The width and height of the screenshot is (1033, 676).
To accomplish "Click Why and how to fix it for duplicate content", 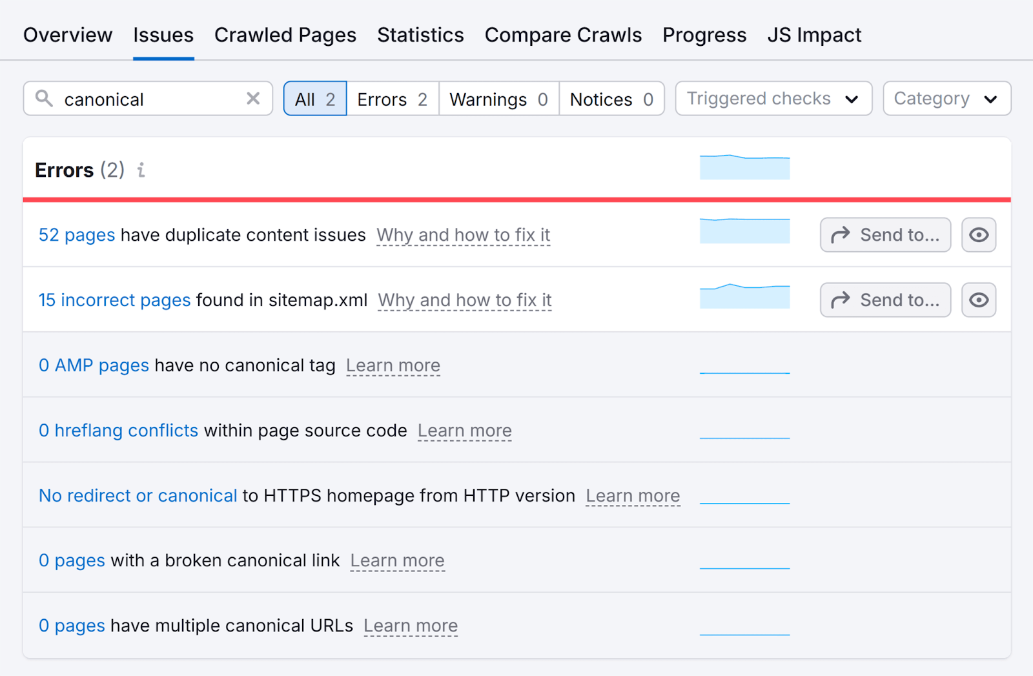I will (x=462, y=234).
